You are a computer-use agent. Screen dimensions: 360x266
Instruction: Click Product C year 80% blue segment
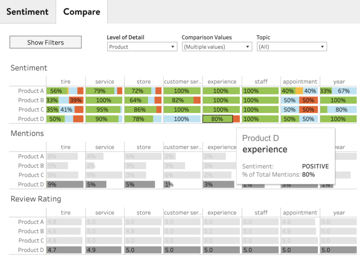[342, 110]
